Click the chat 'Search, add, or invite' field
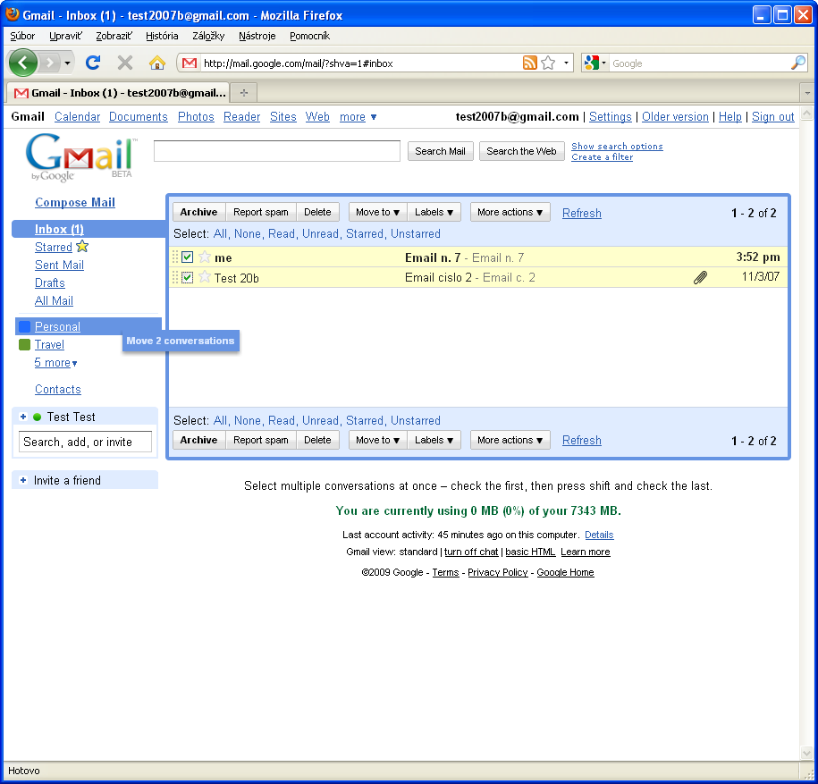The height and width of the screenshot is (784, 818). click(x=85, y=442)
